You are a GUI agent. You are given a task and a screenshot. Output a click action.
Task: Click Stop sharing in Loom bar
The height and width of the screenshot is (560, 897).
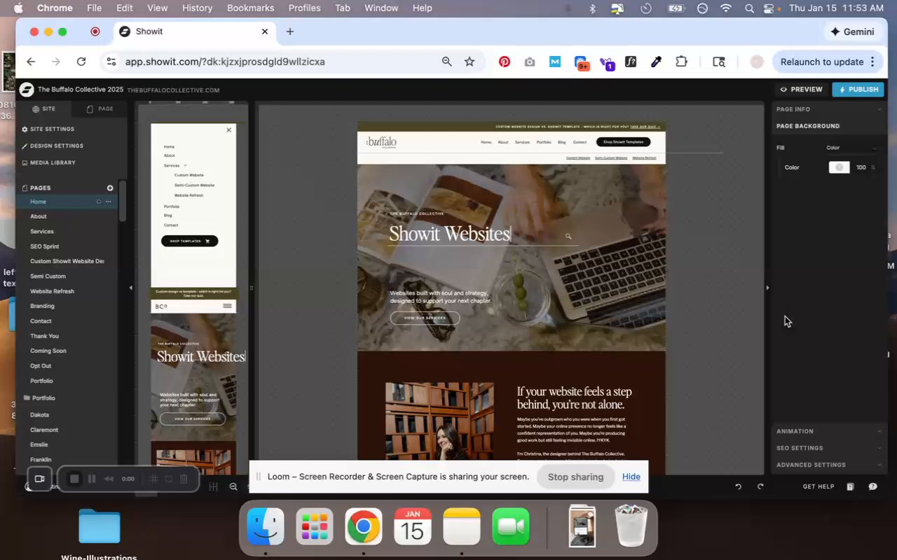pyautogui.click(x=575, y=477)
